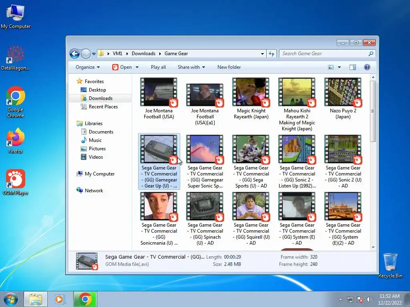Expand the arrow after the VM1 breadcrumb
The width and height of the screenshot is (410, 307).
point(127,54)
